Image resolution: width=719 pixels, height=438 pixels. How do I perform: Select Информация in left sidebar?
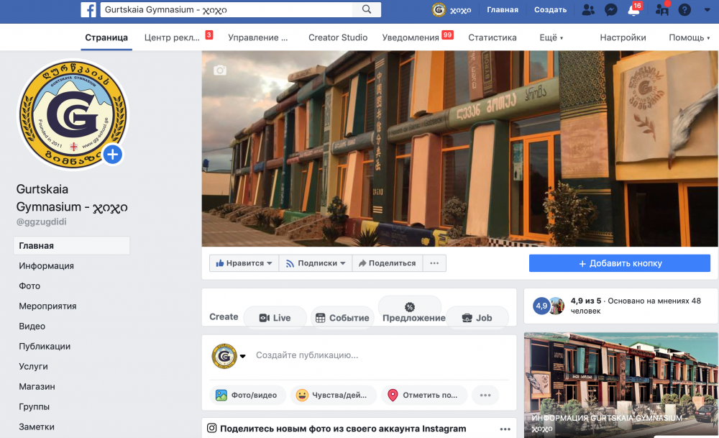click(x=47, y=266)
